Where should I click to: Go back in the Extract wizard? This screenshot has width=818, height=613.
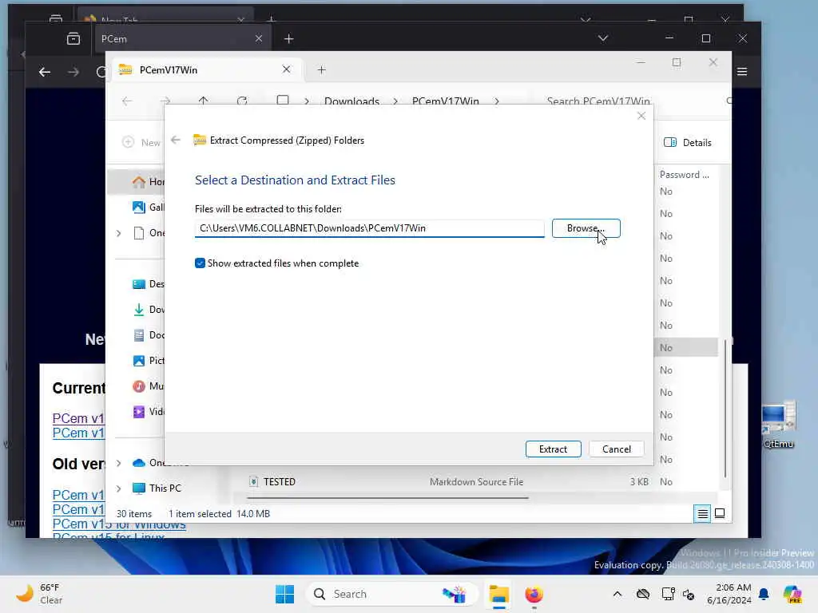tap(176, 140)
